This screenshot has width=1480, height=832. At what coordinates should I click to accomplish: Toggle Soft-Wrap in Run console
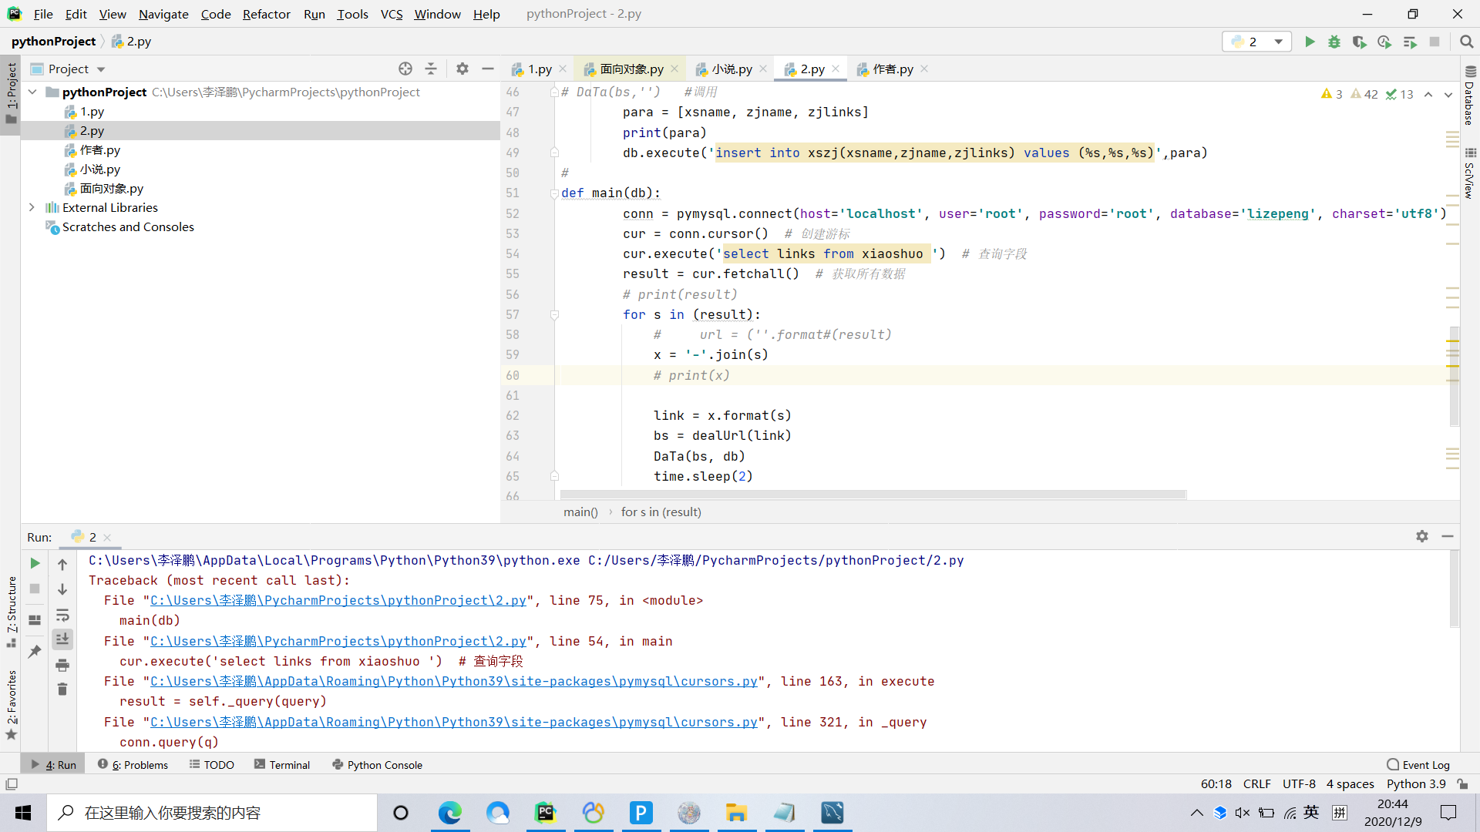[x=62, y=615]
